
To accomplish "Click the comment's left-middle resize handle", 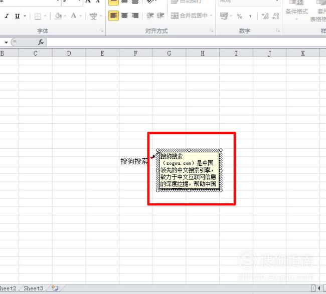I will [x=157, y=170].
